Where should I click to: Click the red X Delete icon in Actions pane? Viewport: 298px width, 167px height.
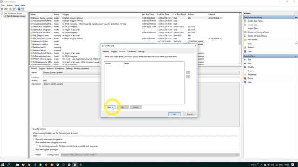click(x=245, y=78)
